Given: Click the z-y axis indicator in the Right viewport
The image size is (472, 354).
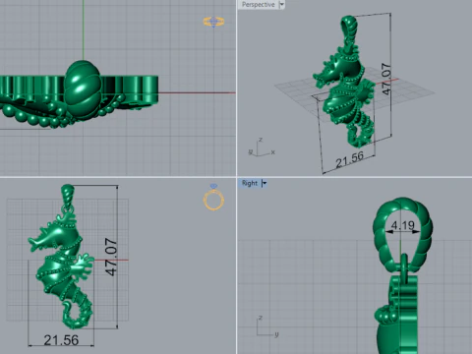Looking at the screenshot, I should [x=267, y=326].
